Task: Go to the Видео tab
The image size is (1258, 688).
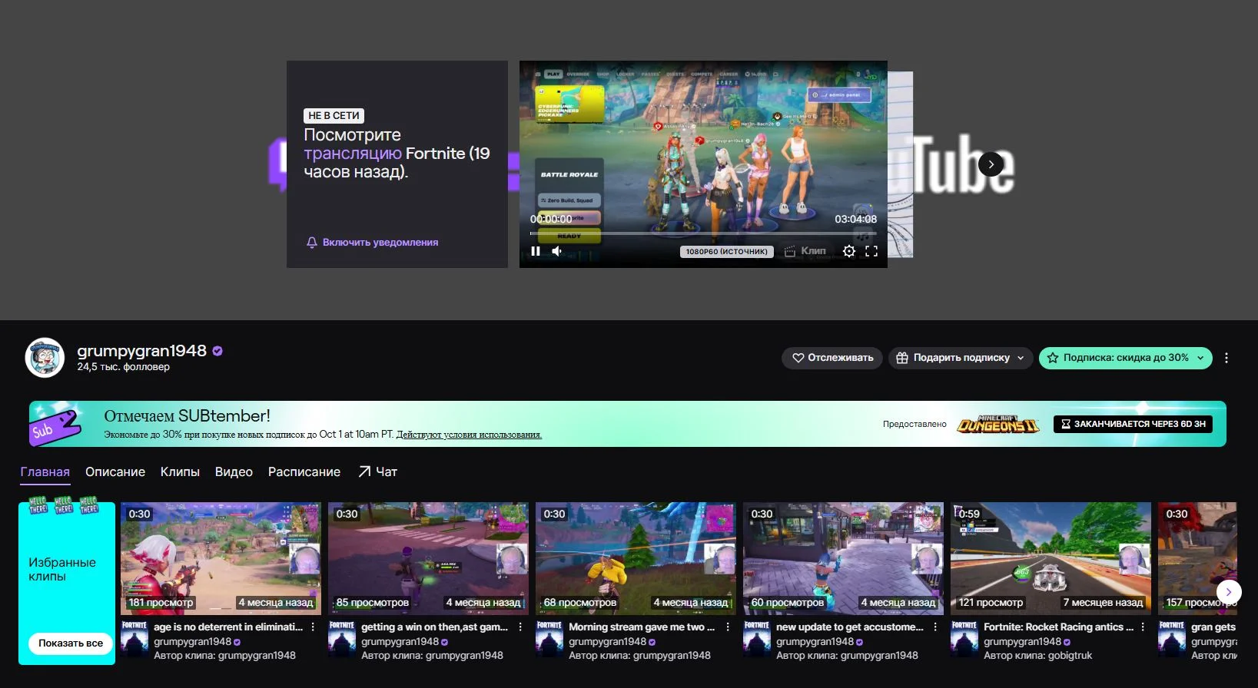Action: point(234,471)
